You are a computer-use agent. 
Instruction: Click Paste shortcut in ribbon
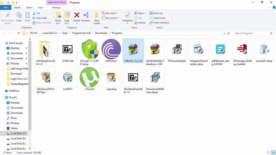click(x=42, y=23)
